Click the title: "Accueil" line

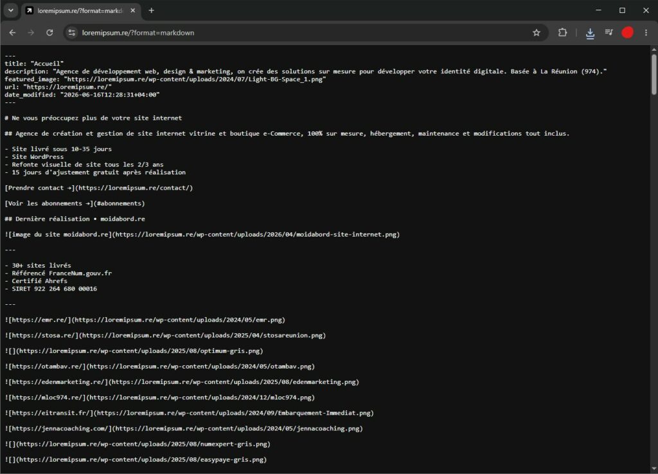tap(34, 64)
